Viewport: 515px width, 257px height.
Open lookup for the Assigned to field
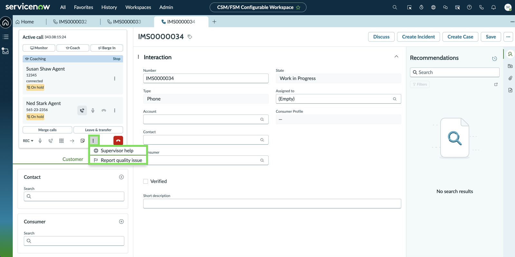click(x=395, y=99)
